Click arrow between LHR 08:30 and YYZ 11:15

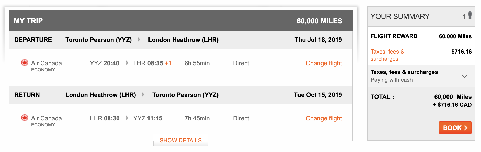click(127, 118)
